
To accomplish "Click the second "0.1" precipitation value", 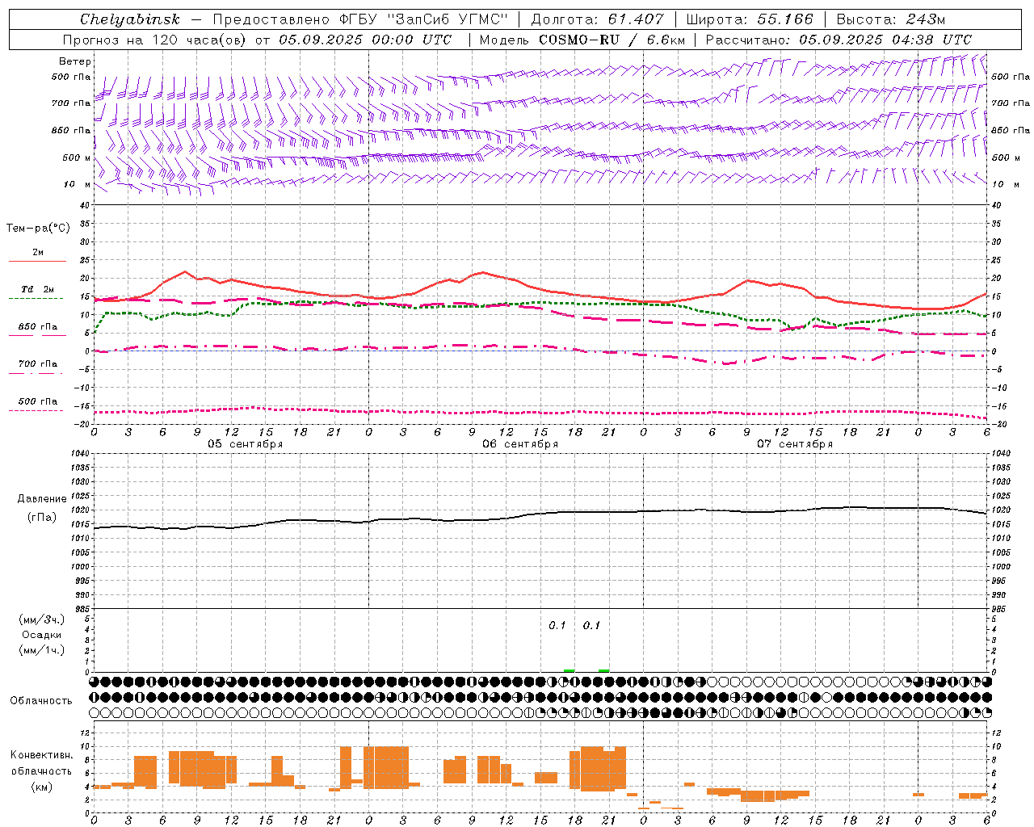I will (592, 626).
